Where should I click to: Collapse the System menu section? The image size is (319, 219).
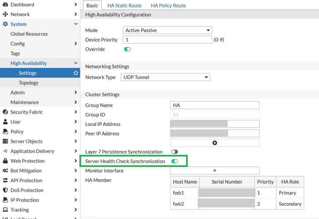tap(76, 24)
